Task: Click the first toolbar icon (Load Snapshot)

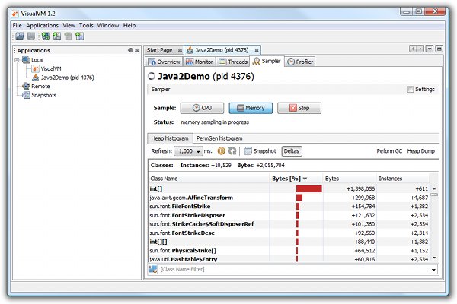Action: [18, 36]
